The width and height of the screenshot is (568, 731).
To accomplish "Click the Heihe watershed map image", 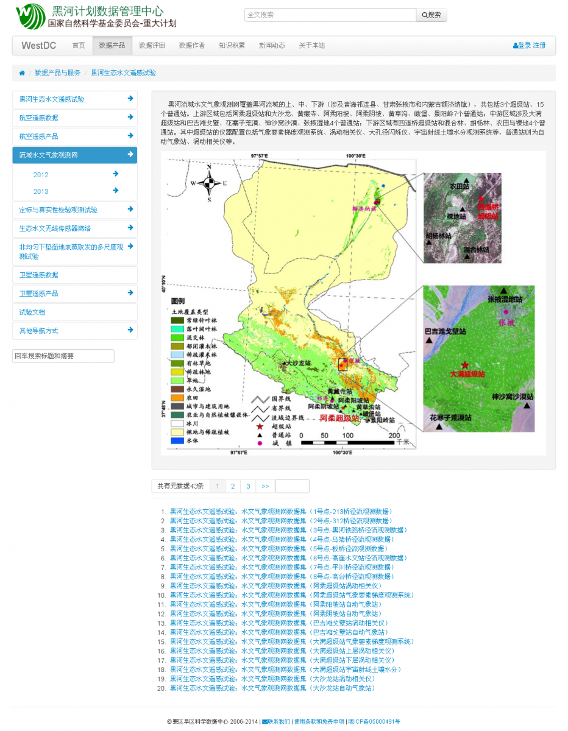I will click(353, 303).
